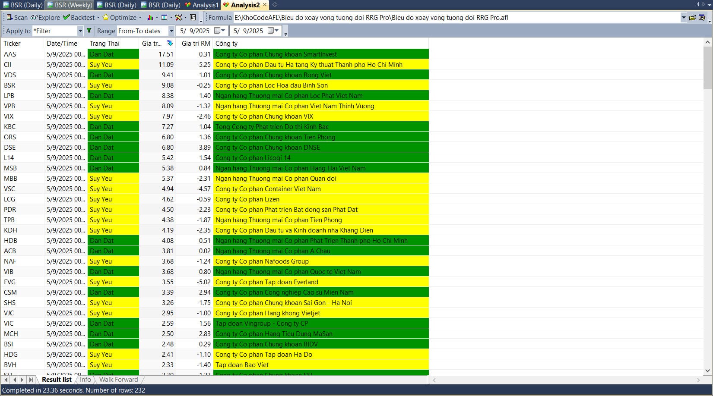Image resolution: width=713 pixels, height=396 pixels.
Task: Select the BSR ticker row
Action: (215, 85)
